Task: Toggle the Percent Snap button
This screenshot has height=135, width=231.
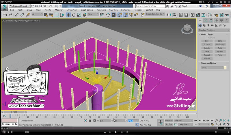Action: (131, 15)
